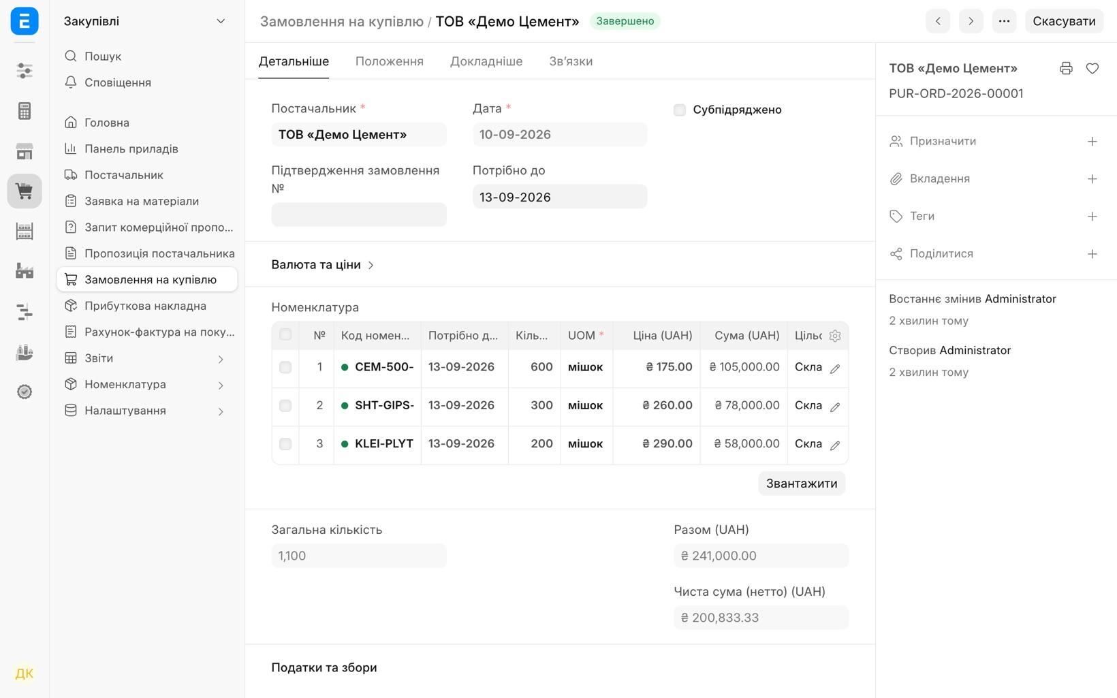Switch to the Положення tab
Image resolution: width=1117 pixels, height=698 pixels.
point(390,61)
